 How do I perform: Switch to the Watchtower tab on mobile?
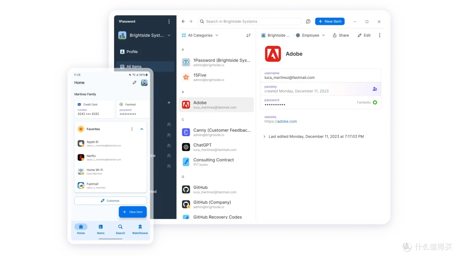[x=140, y=229]
